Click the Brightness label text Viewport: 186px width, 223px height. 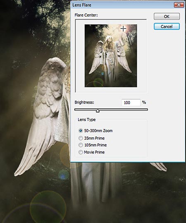84,102
